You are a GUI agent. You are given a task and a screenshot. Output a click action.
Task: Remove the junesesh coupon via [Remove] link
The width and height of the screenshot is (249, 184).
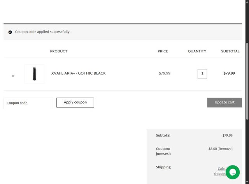[225, 149]
